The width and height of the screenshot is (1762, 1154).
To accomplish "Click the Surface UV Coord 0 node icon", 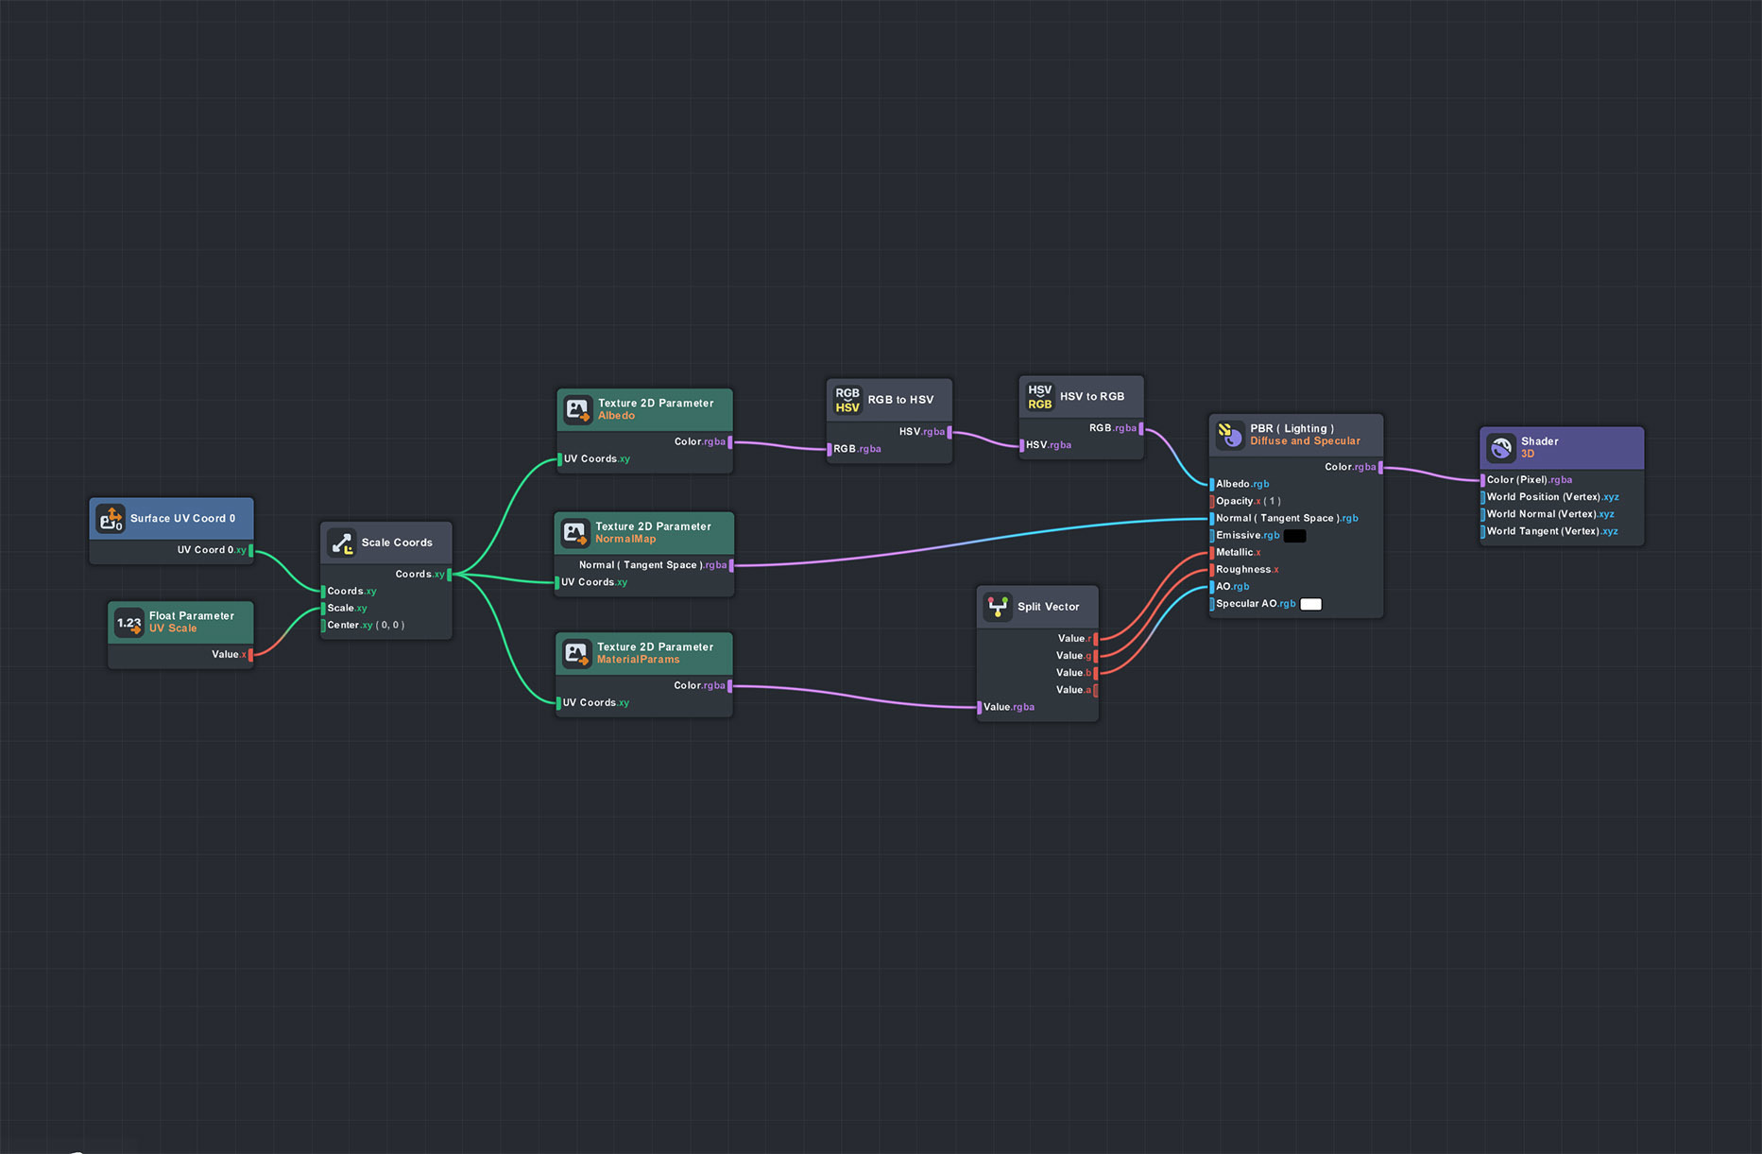I will click(111, 519).
